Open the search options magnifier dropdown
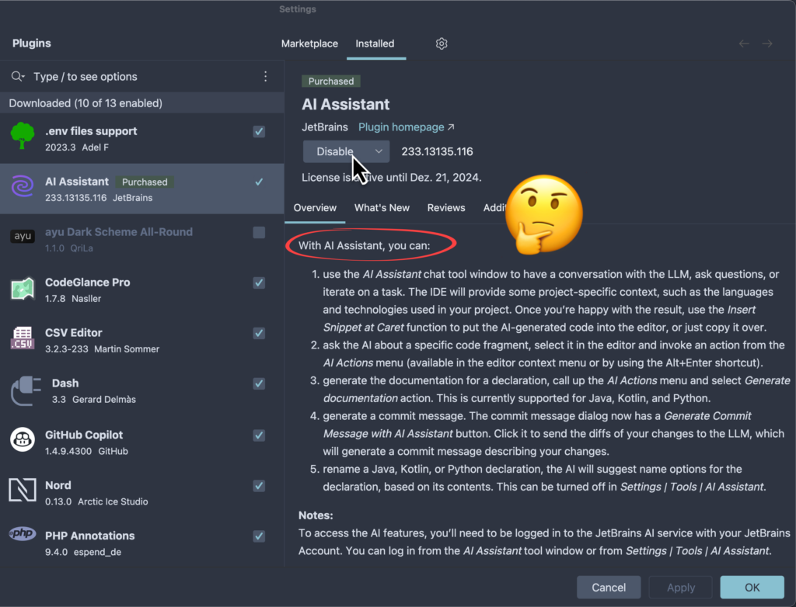The width and height of the screenshot is (796, 607). (18, 76)
